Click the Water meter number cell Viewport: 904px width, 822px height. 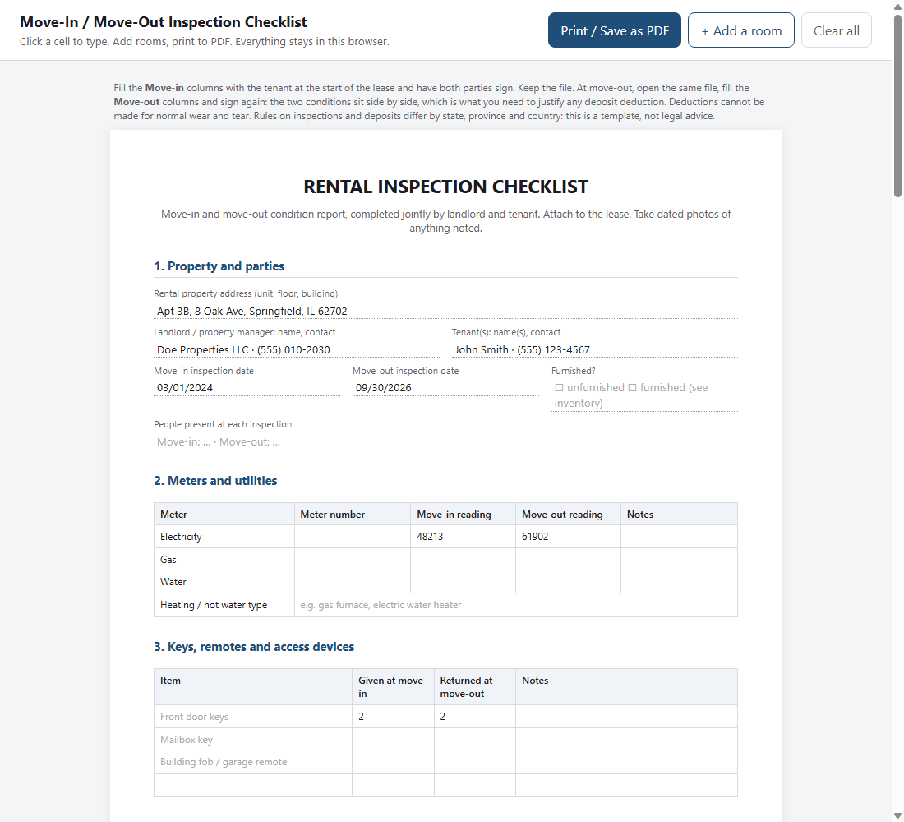click(353, 581)
